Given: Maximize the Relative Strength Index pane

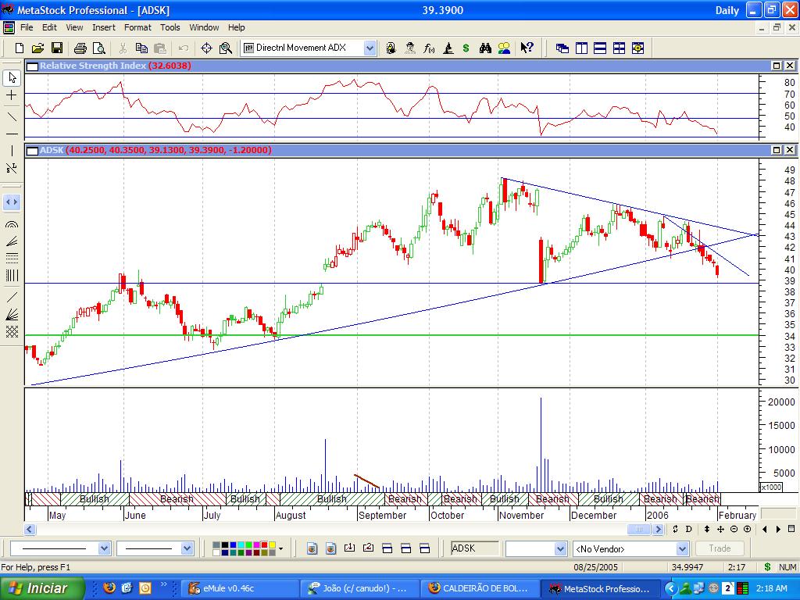Looking at the screenshot, I should click(x=777, y=66).
